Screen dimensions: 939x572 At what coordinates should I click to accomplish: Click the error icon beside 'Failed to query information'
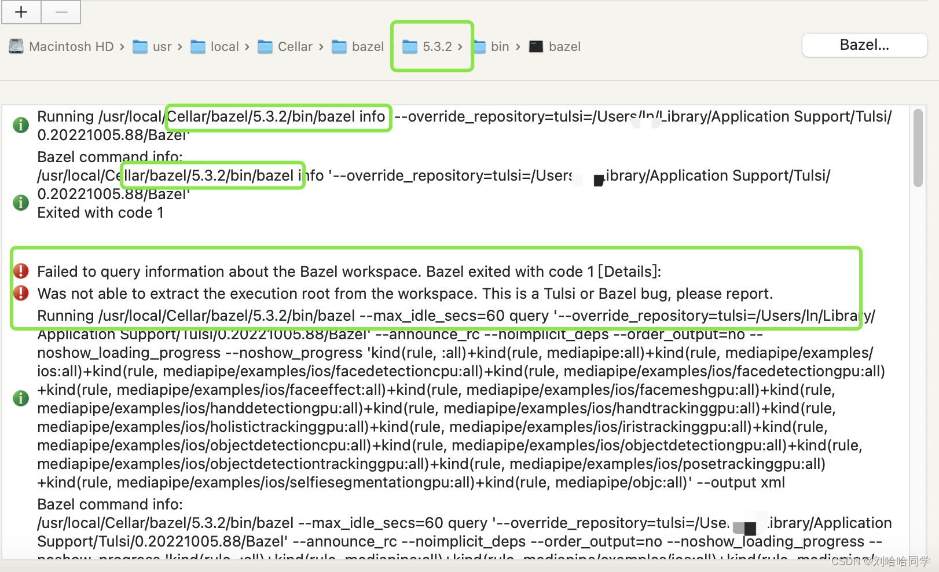click(x=21, y=271)
